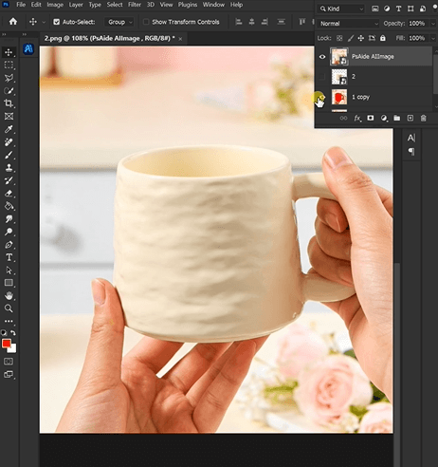Activate the Zoom tool in toolbar
Screen dimensions: 438x467
point(9,308)
